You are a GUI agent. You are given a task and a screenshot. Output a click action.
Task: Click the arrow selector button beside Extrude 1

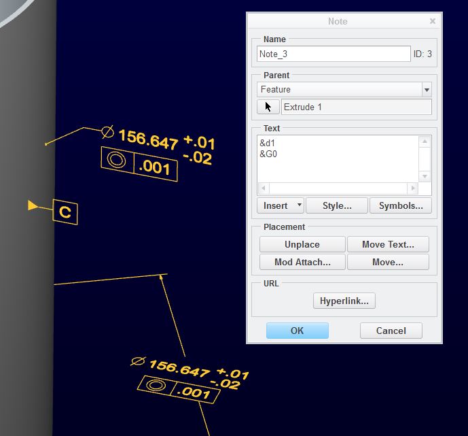[268, 107]
